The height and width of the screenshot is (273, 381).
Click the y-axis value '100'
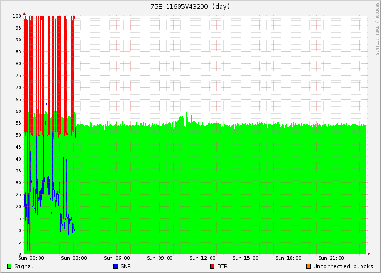coord(17,16)
